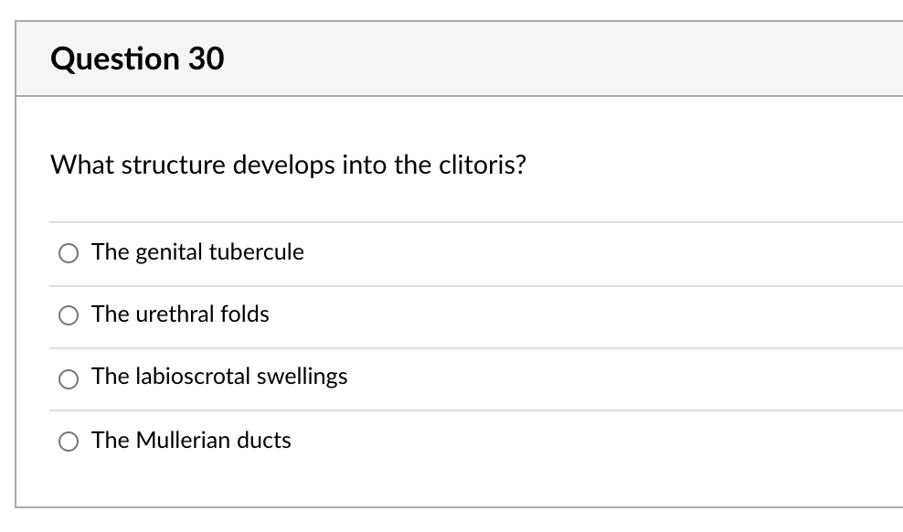Image resolution: width=903 pixels, height=532 pixels.
Task: Click the question text about the clitoris
Action: coord(288,165)
